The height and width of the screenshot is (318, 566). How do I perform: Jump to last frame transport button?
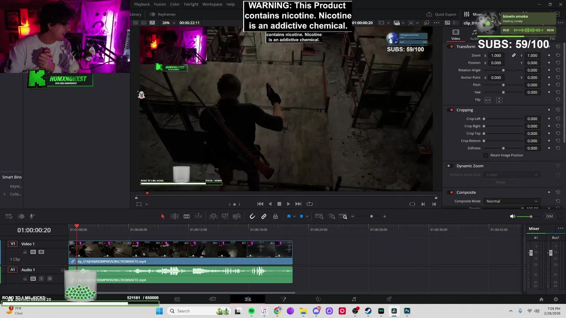tap(298, 204)
